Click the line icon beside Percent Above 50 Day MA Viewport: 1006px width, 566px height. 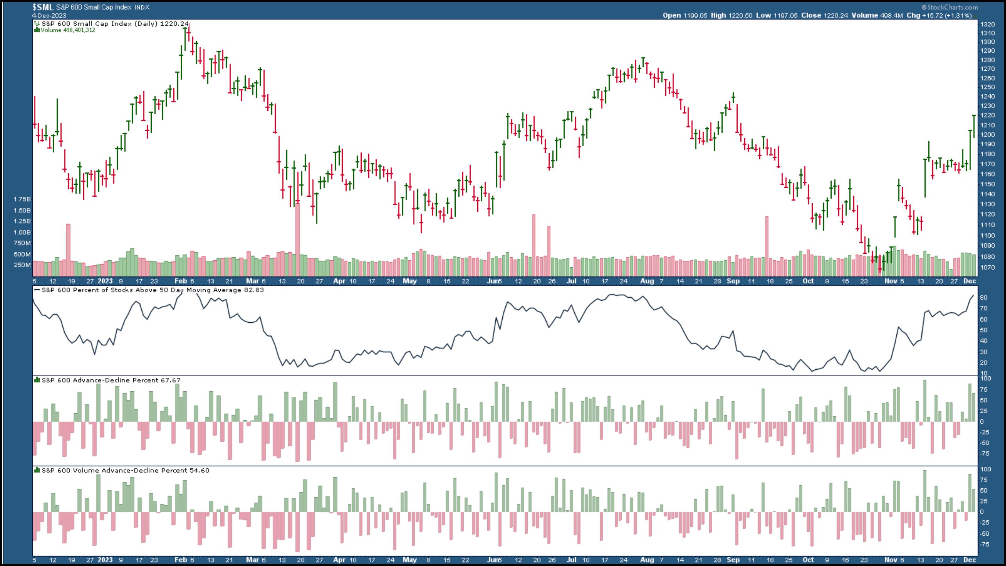coord(37,290)
